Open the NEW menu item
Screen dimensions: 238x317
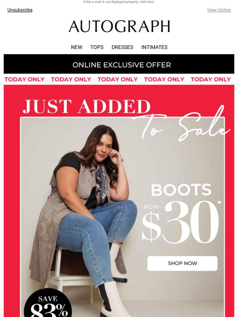click(77, 47)
